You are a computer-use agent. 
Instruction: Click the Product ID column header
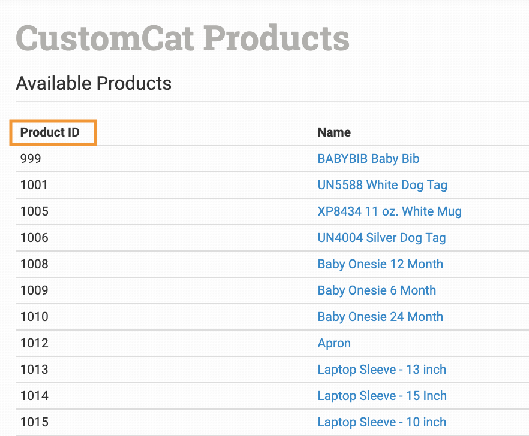tap(50, 132)
